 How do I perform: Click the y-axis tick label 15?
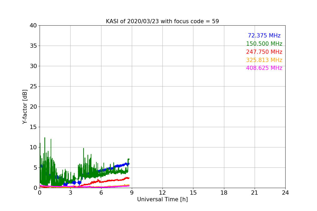[34, 127]
